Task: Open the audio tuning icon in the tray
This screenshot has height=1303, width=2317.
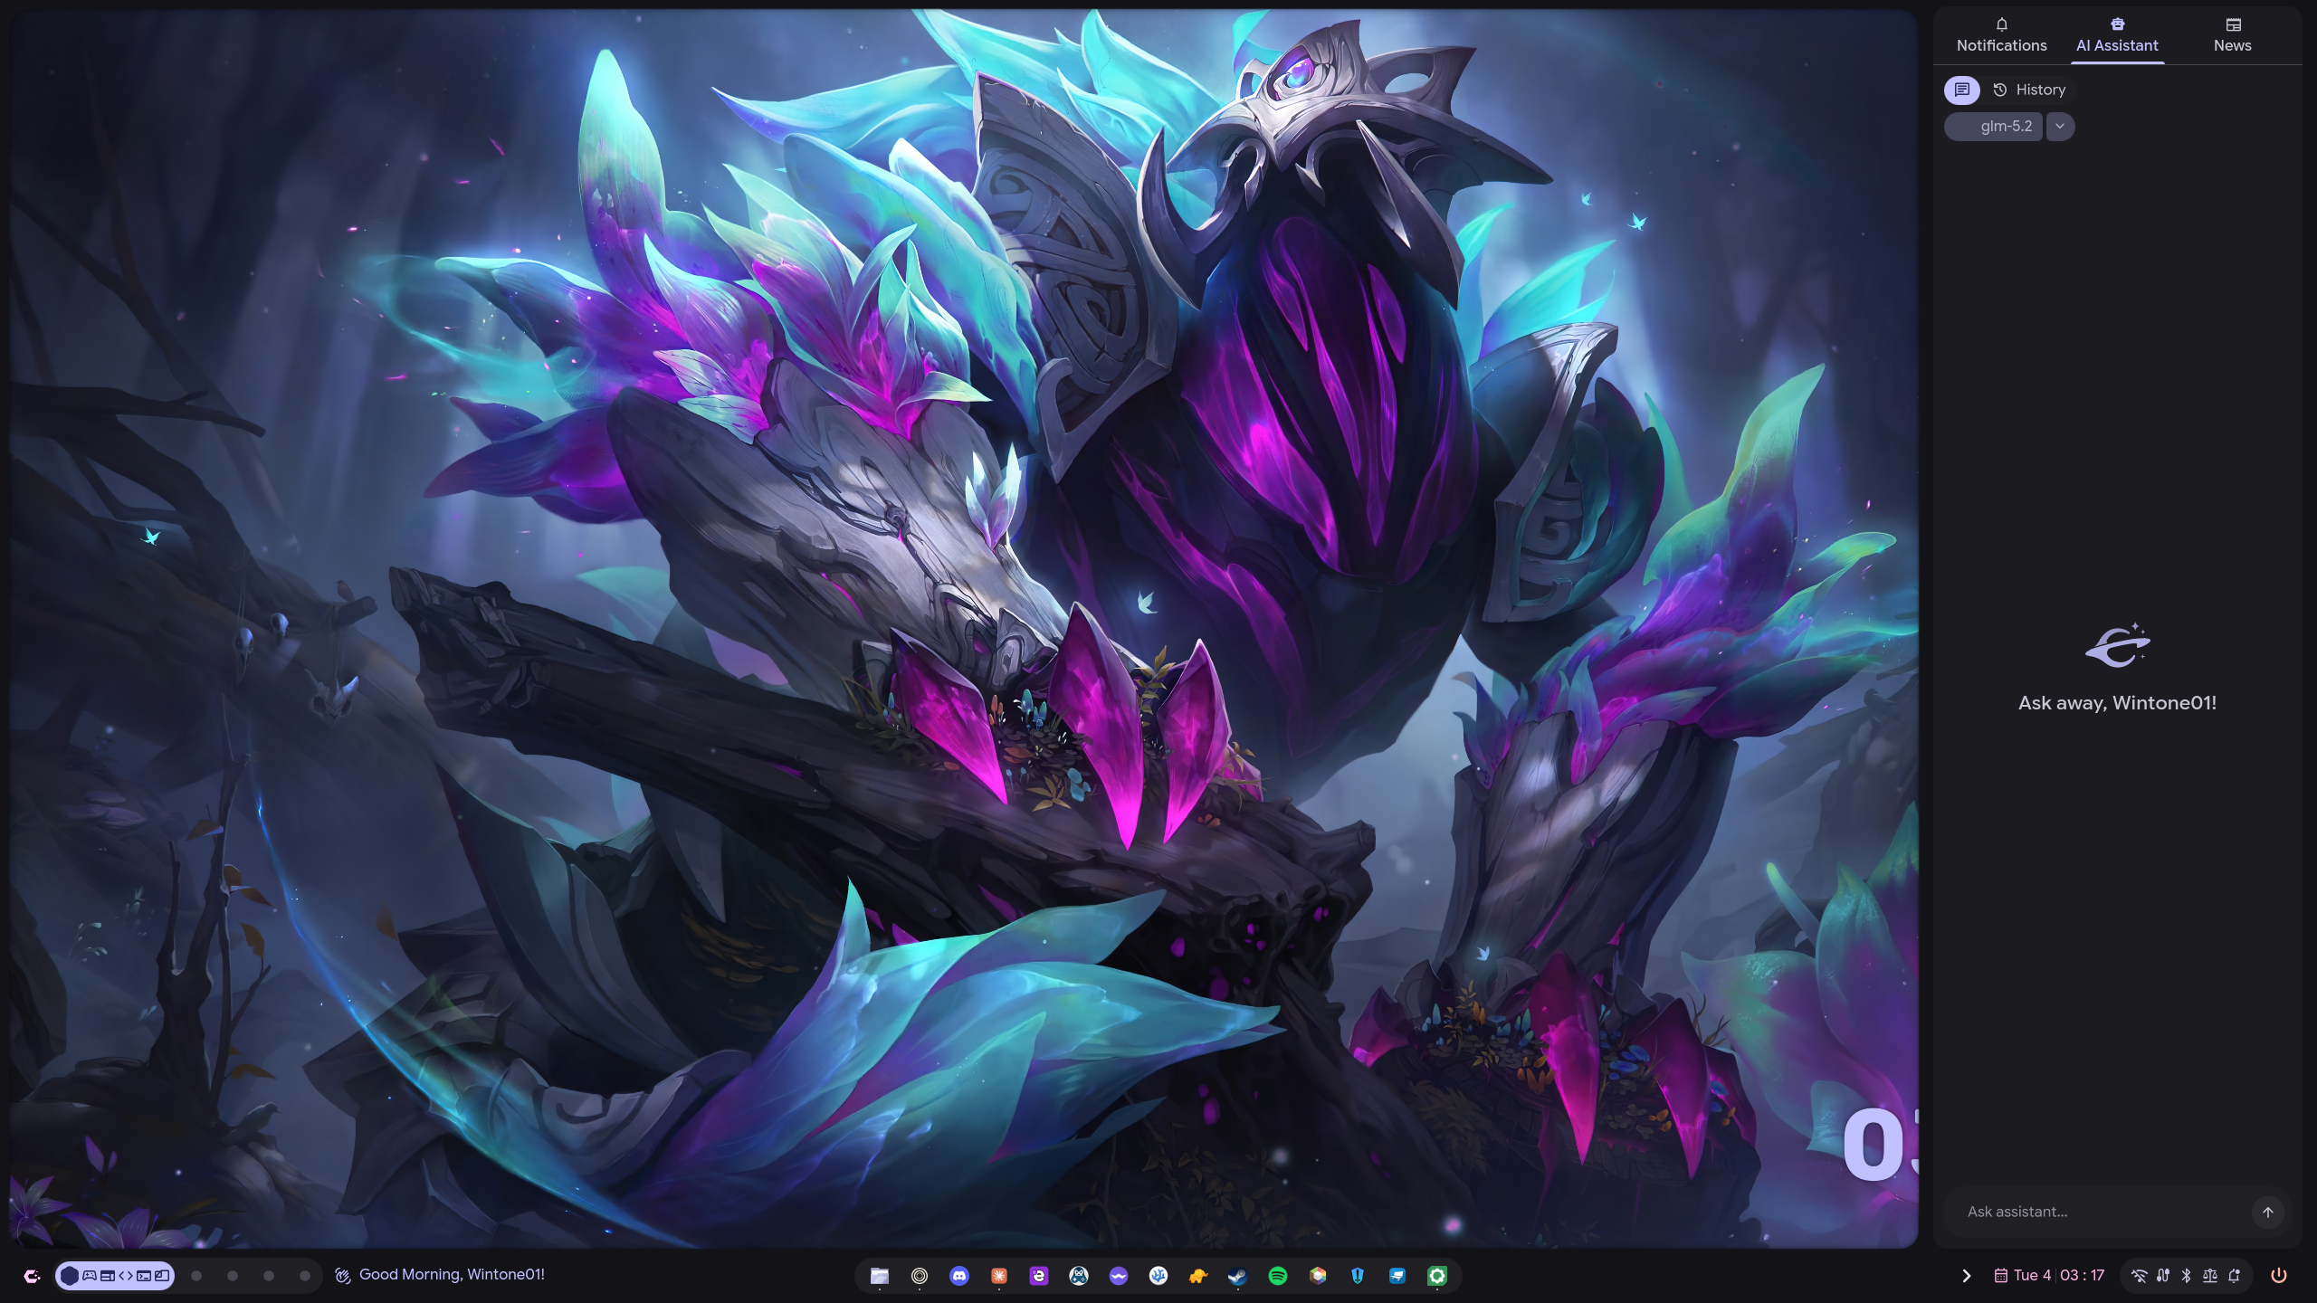Action: (x=2163, y=1276)
